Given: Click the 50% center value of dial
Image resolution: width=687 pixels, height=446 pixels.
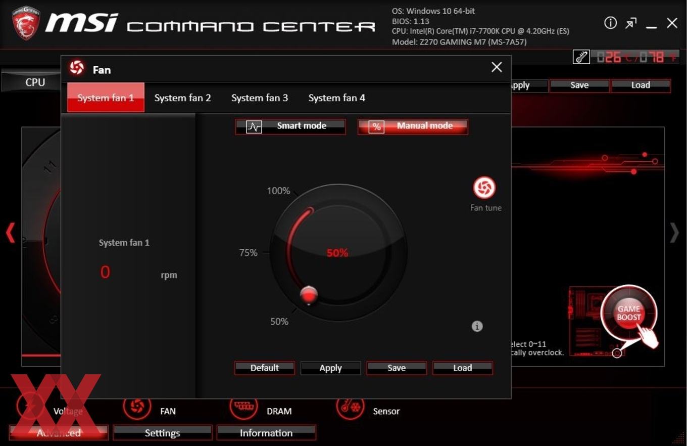Looking at the screenshot, I should click(x=337, y=253).
